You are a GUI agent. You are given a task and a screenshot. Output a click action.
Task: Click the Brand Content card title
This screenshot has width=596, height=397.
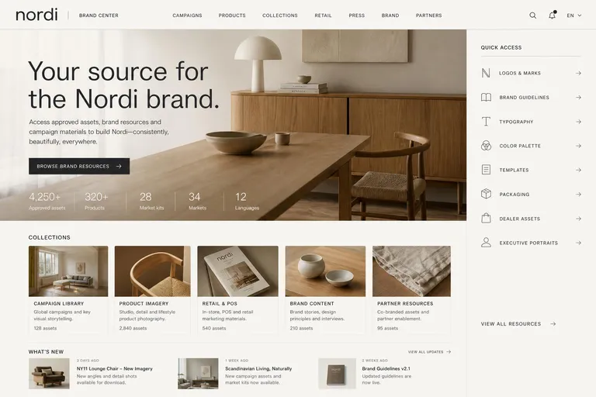point(312,303)
